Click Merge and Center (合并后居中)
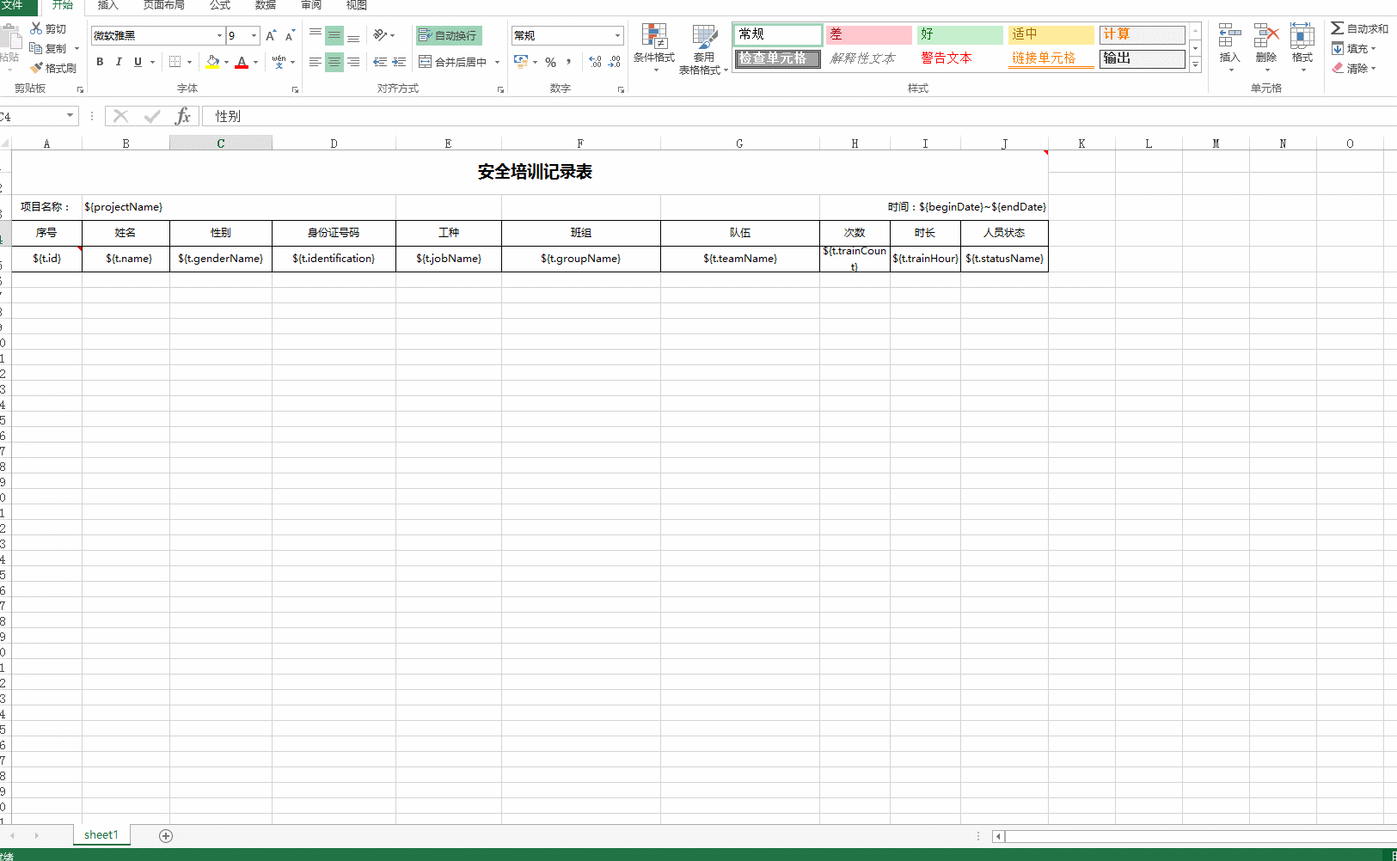 pyautogui.click(x=453, y=62)
